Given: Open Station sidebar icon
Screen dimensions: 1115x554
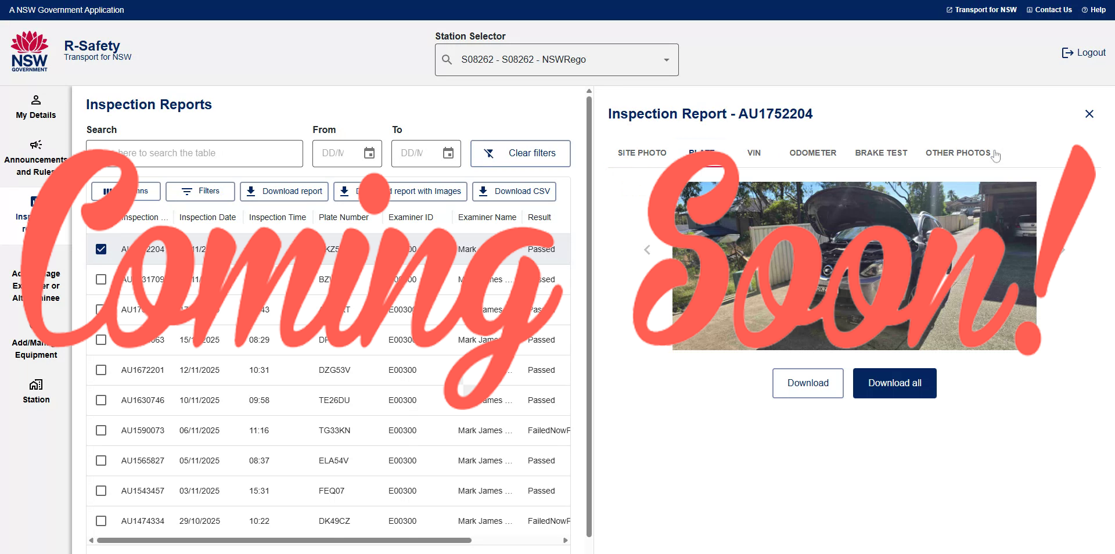Looking at the screenshot, I should coord(36,384).
